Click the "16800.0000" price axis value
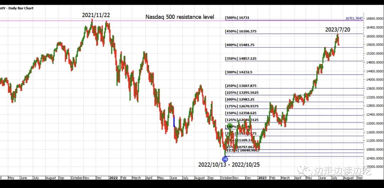Viewport: 384px width, 188px height. (375, 18)
